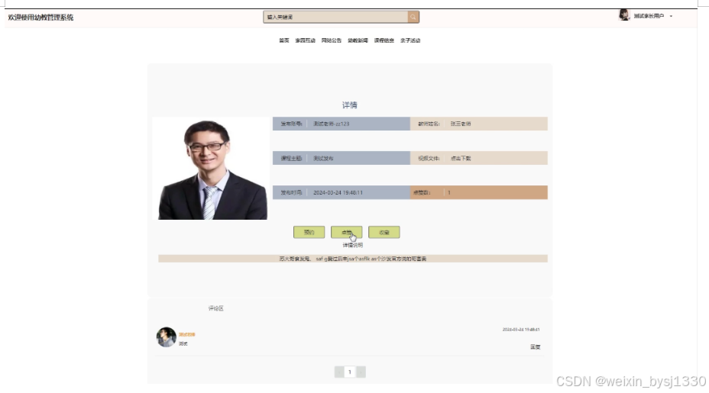709x393 pixels.
Task: Click the 测试老师-zz123 account value
Action: [x=331, y=124]
